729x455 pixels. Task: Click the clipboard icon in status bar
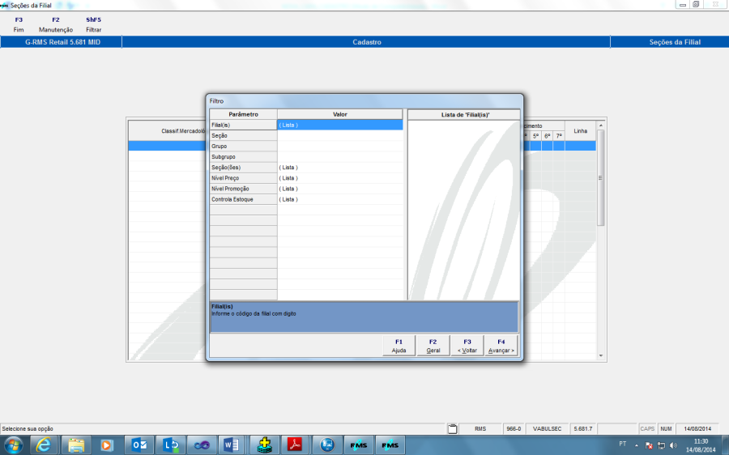coord(452,428)
